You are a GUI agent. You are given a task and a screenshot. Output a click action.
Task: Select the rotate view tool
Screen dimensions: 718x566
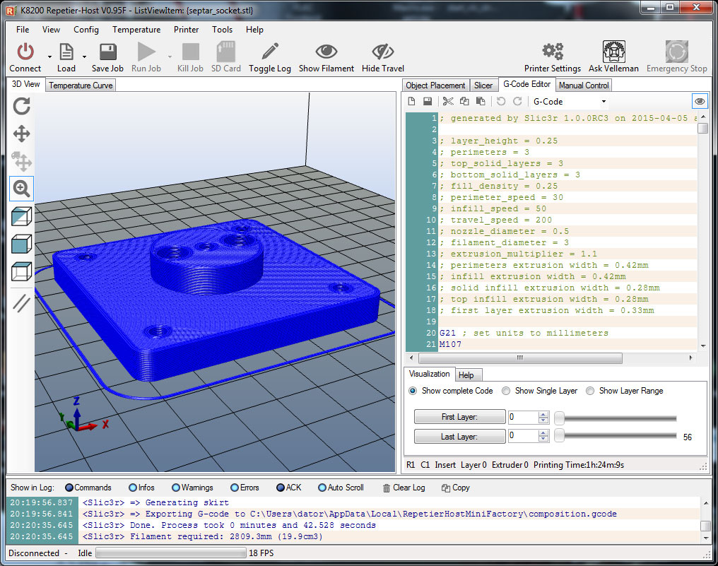point(21,106)
